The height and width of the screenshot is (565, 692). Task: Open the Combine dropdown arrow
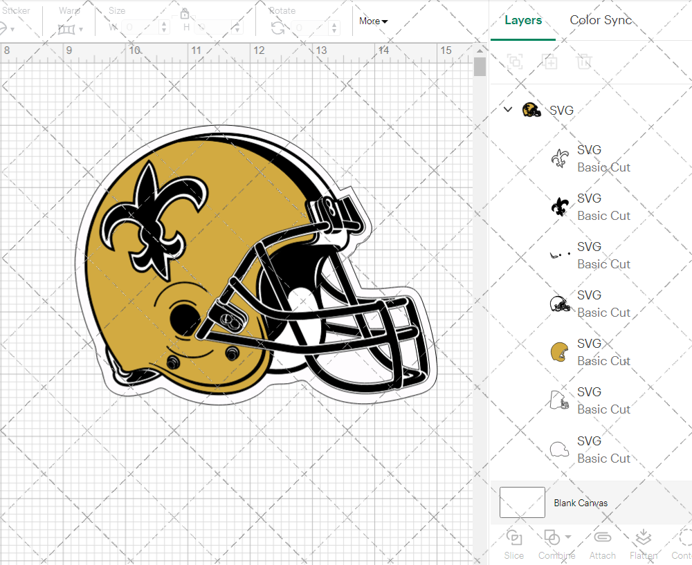coord(568,537)
